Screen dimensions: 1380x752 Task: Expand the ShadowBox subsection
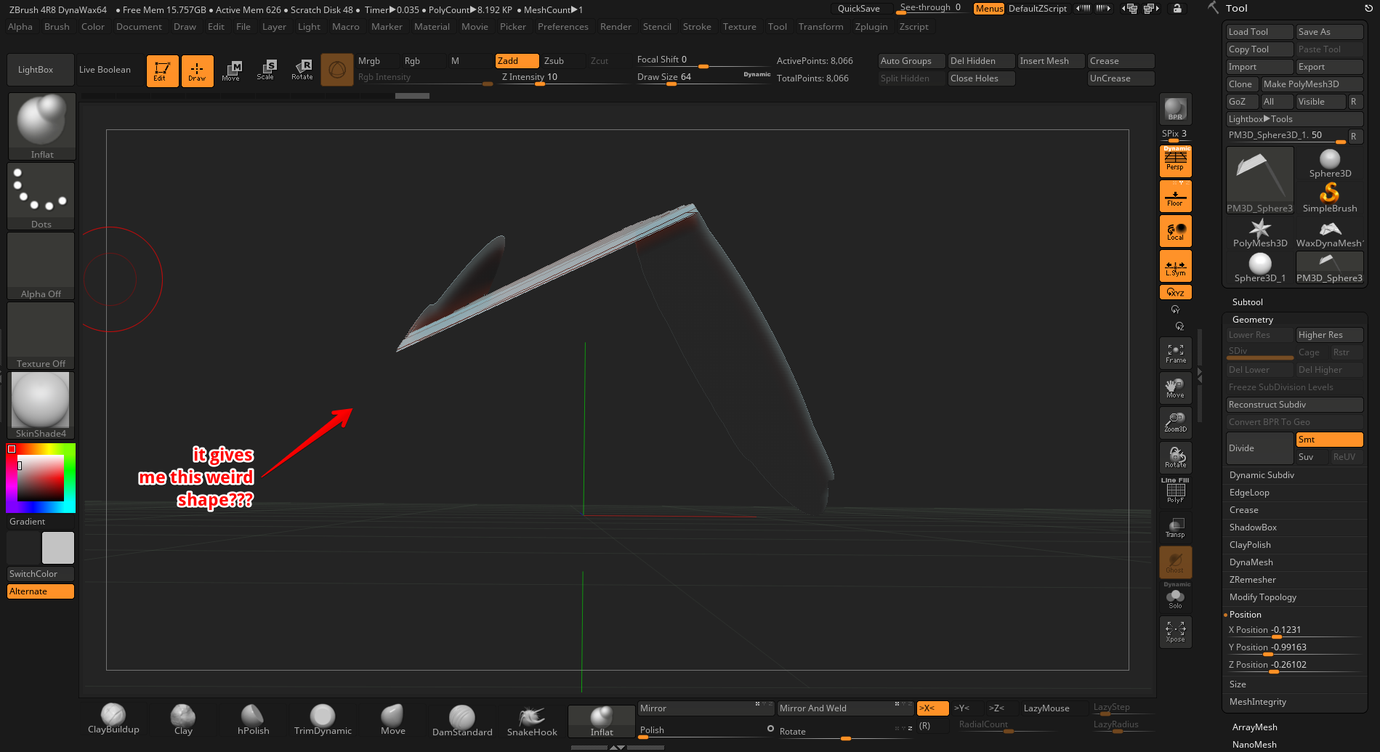1253,527
